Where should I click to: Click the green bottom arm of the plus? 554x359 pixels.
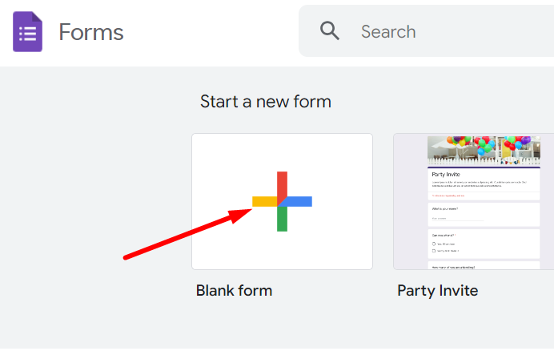click(282, 220)
